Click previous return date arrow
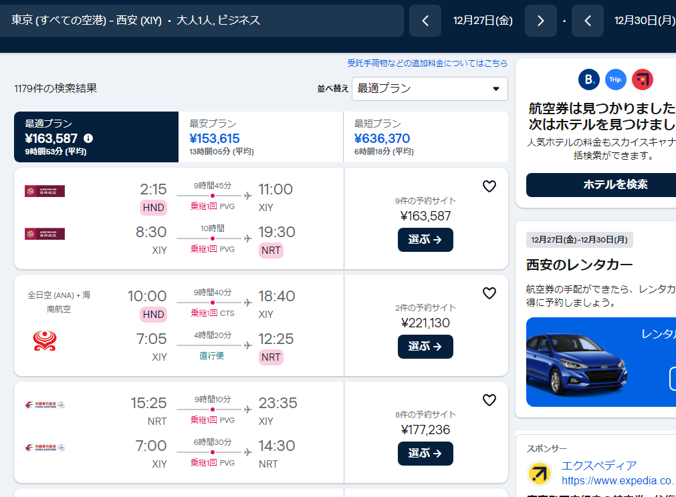676x497 pixels. (588, 21)
